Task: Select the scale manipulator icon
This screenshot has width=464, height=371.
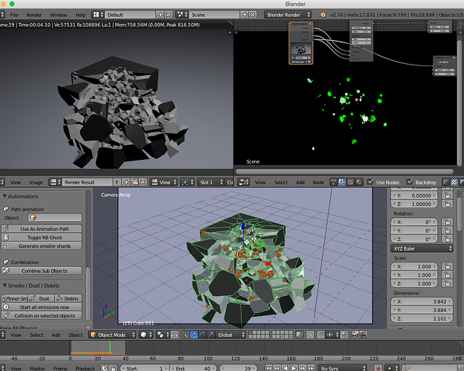Action: pos(210,335)
